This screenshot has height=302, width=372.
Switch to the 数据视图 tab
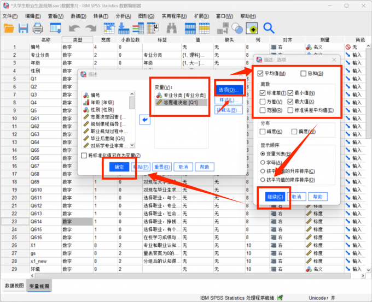[14, 286]
